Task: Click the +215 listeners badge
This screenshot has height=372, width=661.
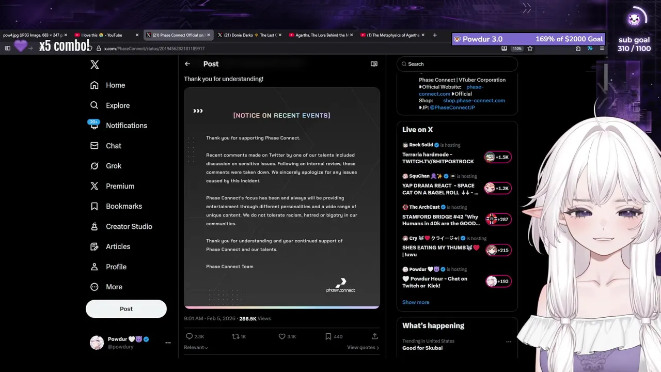Action: click(x=498, y=250)
